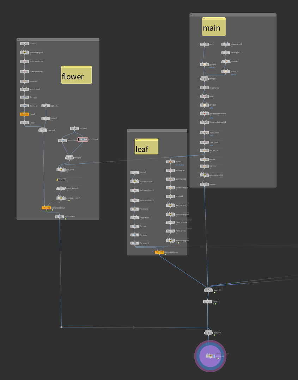Select the group2 node
The height and width of the screenshot is (380, 298).
coord(205,65)
